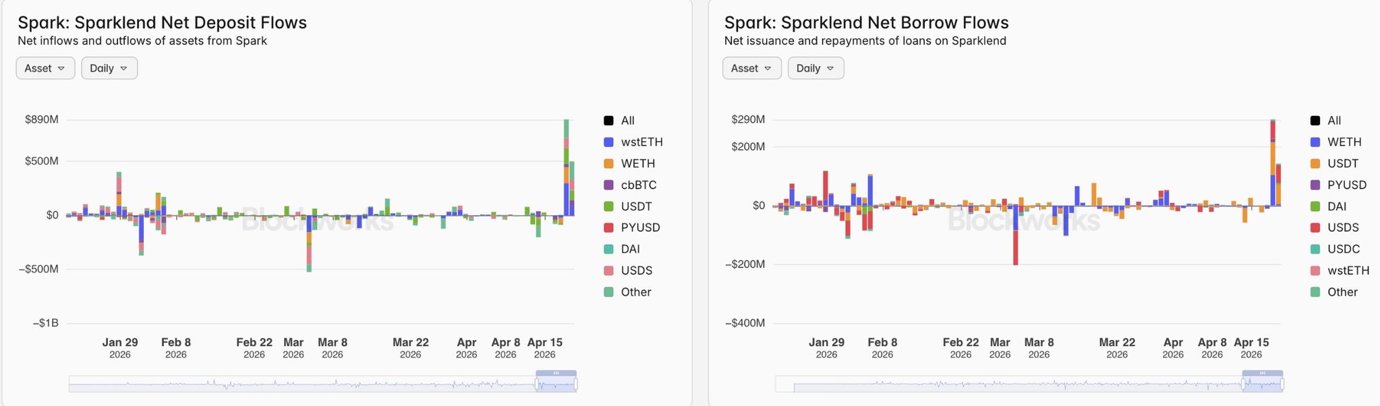
Task: Click the orange WETH swatch in the deposit legend
Action: (x=608, y=164)
